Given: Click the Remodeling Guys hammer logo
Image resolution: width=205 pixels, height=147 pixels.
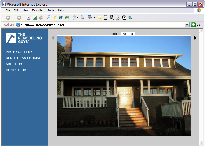Looking at the screenshot, I should tap(11, 38).
